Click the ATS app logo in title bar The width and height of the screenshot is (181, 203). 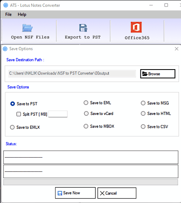point(6,5)
